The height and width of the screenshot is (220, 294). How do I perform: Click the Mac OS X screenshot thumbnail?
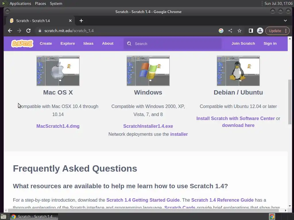(58, 71)
